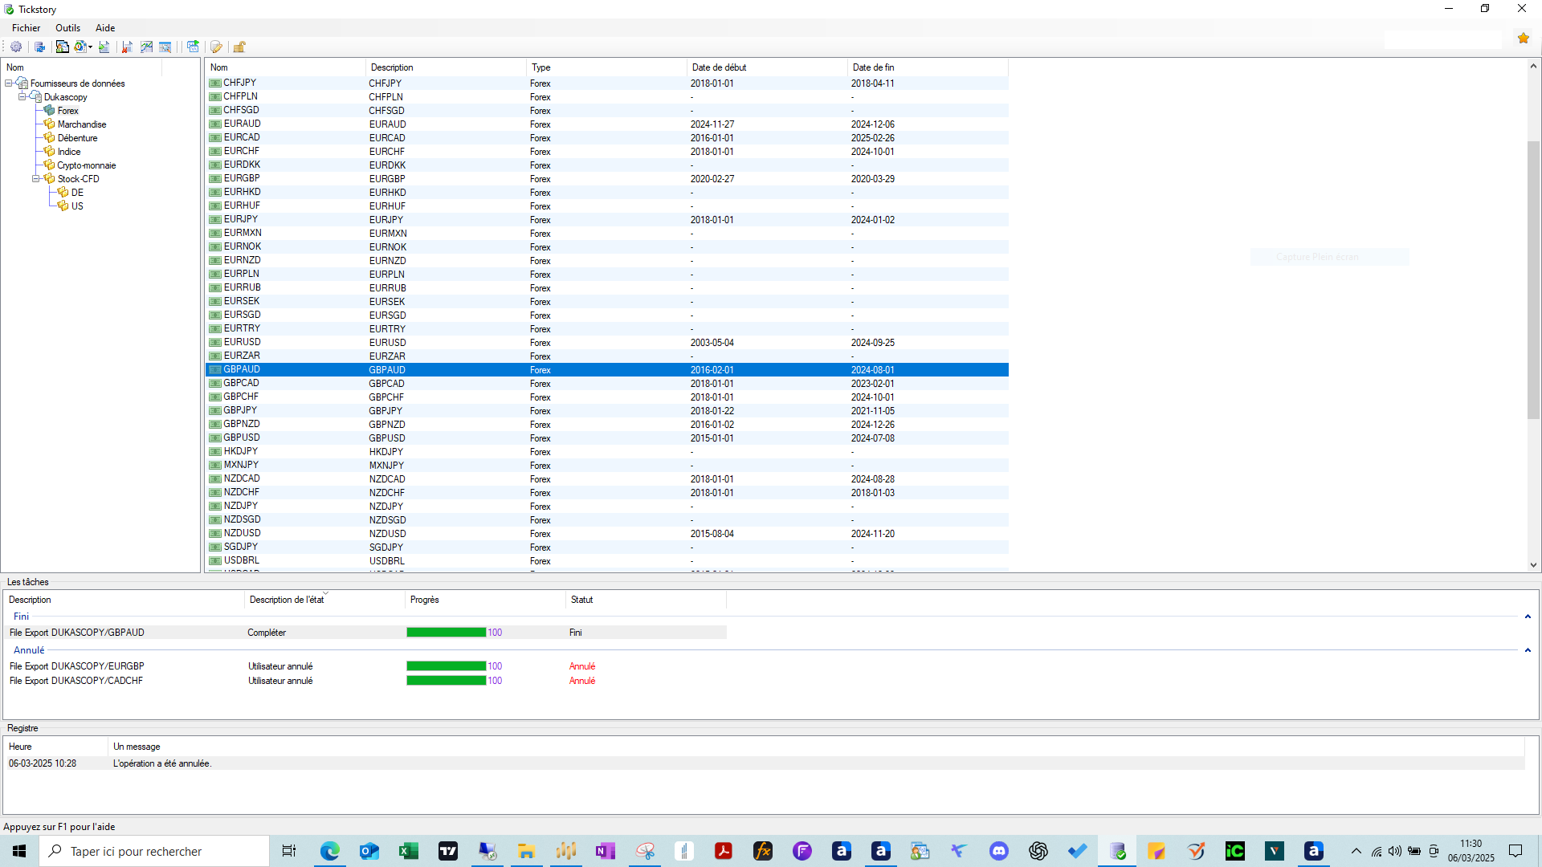Select Débenture in the provider tree
1542x867 pixels.
pos(77,138)
